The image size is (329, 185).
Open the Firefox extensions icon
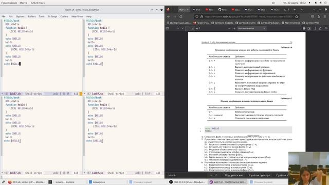click(319, 16)
